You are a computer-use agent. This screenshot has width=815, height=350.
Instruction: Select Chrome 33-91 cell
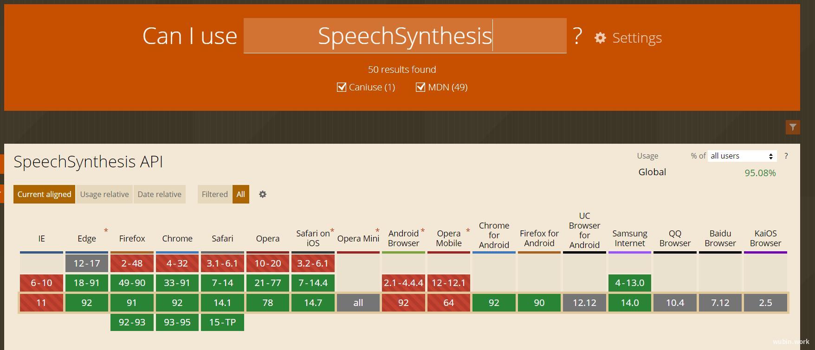pos(177,283)
